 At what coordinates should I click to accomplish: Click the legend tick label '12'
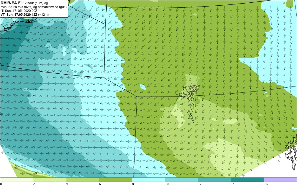200,184
